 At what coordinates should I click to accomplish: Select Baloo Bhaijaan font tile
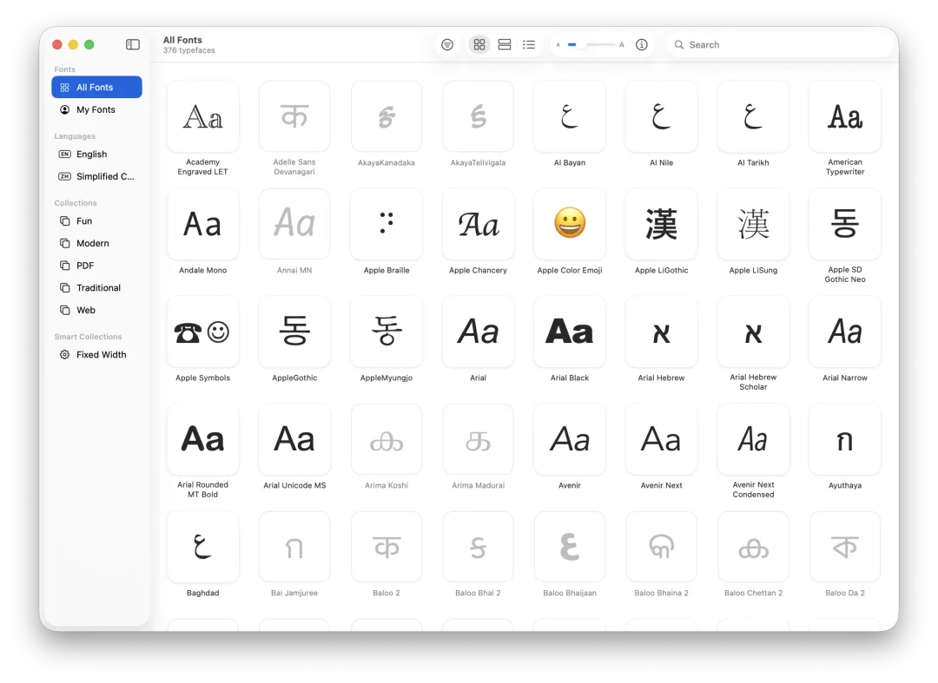pyautogui.click(x=570, y=548)
